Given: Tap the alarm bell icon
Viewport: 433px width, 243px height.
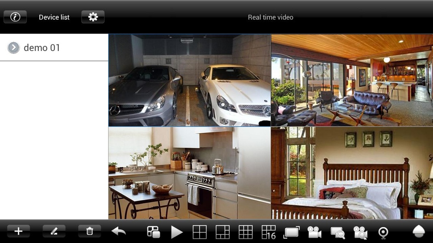Looking at the screenshot, I should 419,231.
